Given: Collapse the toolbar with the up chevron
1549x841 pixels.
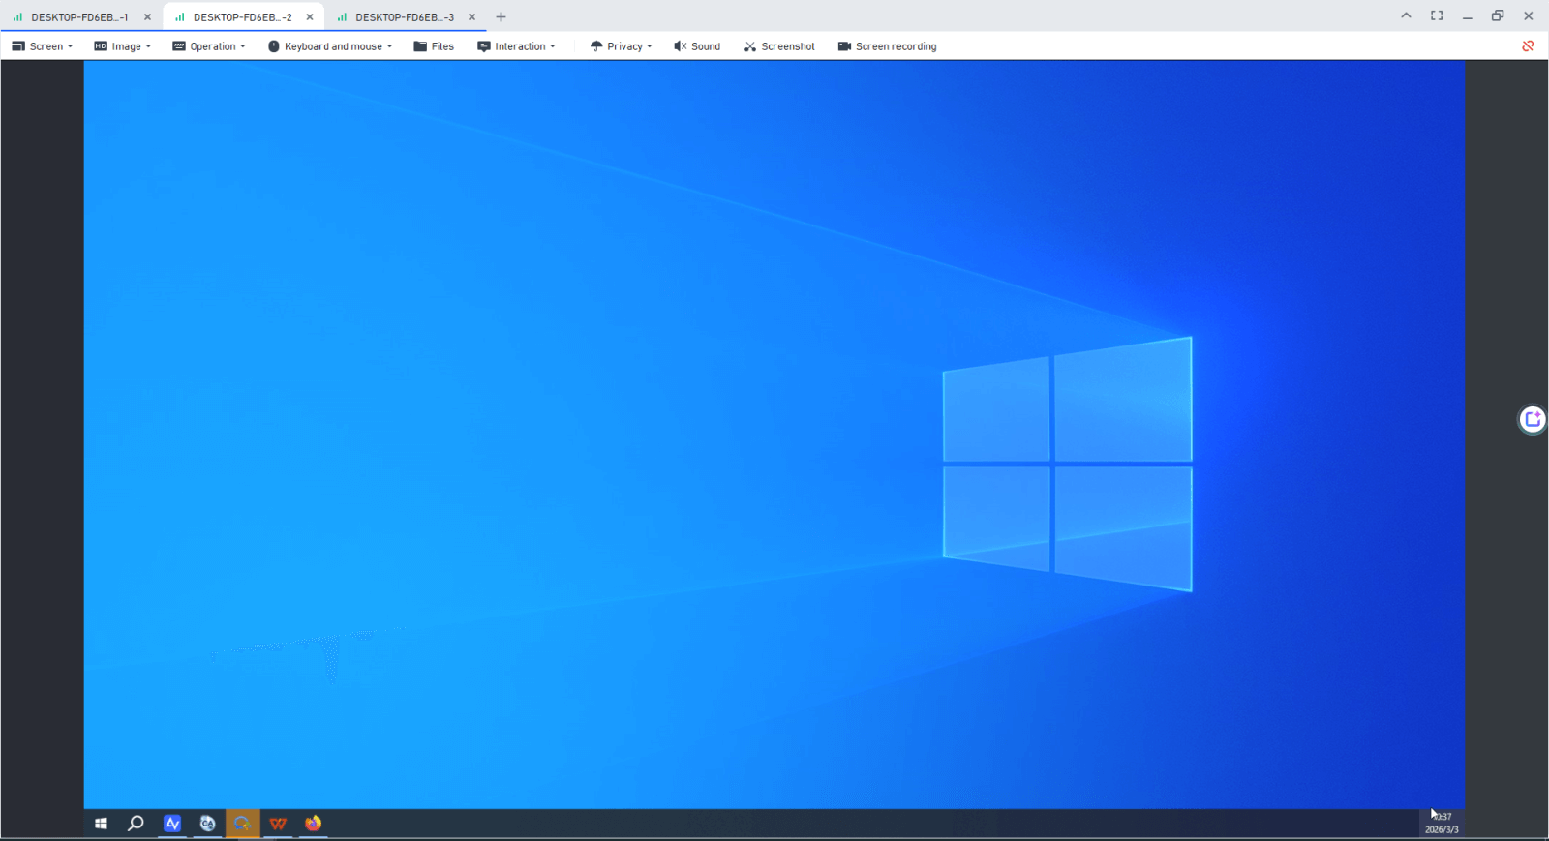Looking at the screenshot, I should [x=1406, y=15].
